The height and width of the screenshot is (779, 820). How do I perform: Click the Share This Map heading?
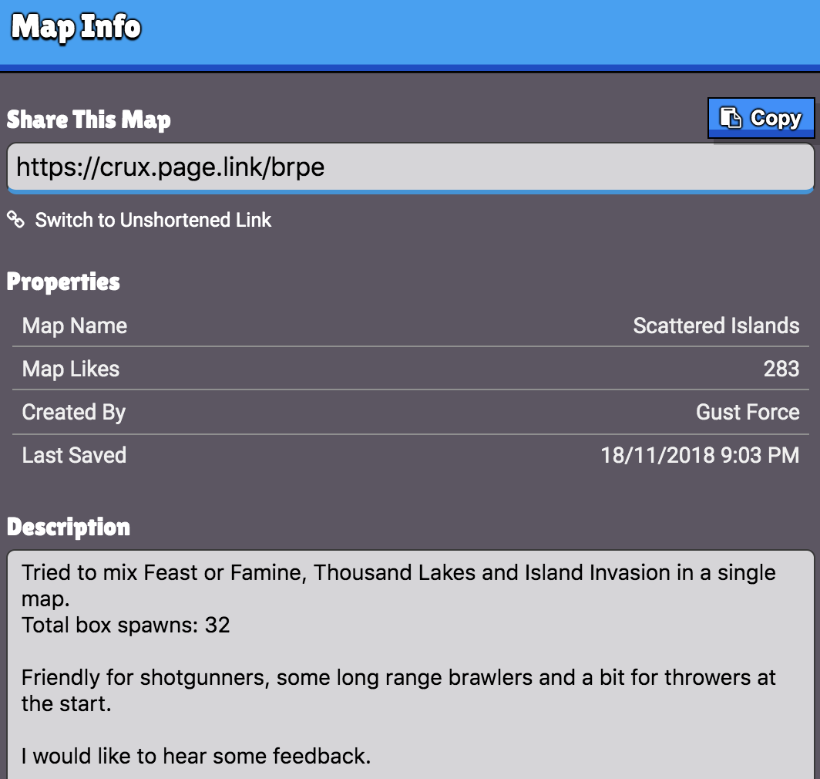[89, 120]
